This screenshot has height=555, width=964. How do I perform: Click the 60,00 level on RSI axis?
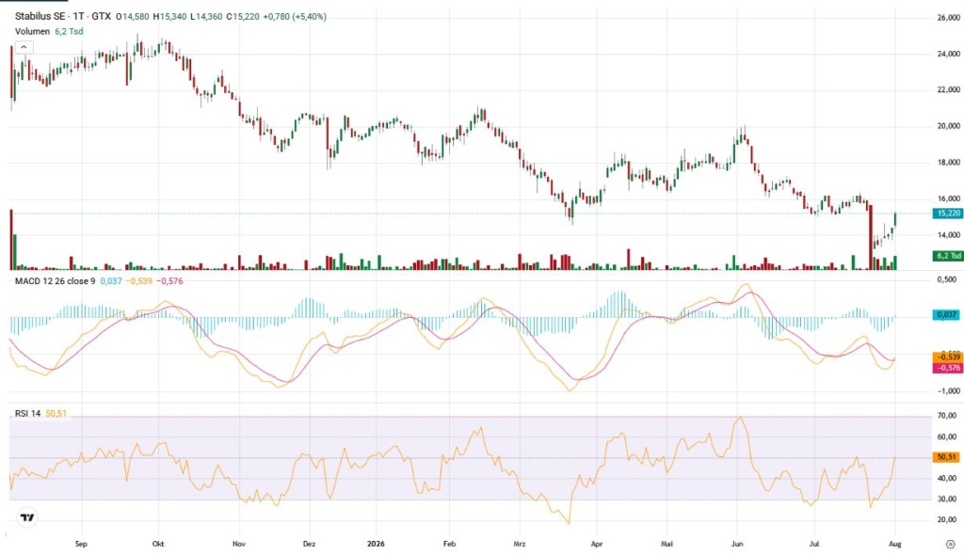(947, 437)
